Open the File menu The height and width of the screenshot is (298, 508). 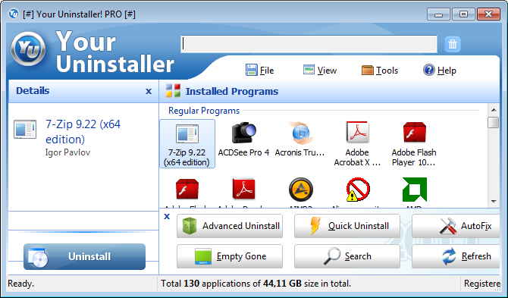tap(259, 70)
